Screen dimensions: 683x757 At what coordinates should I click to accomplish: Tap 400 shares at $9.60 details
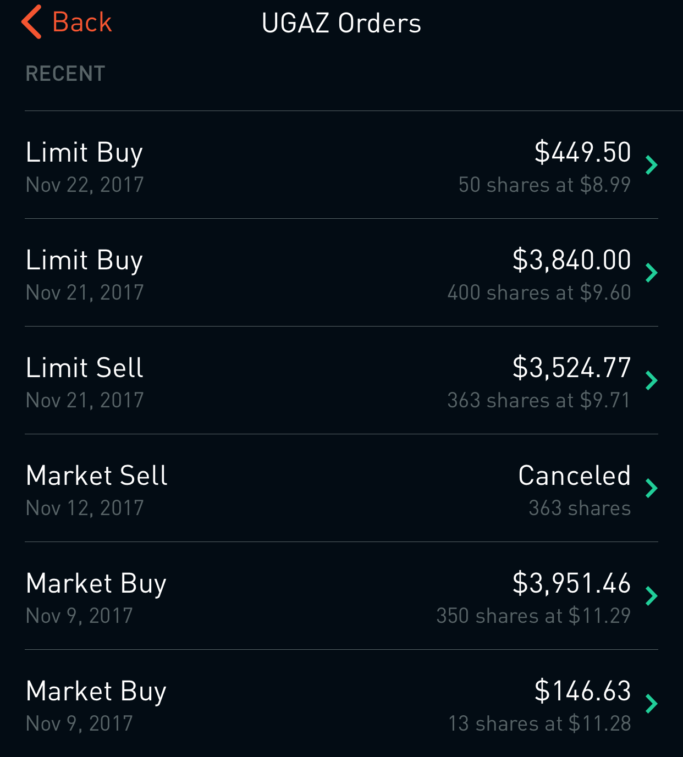(539, 293)
